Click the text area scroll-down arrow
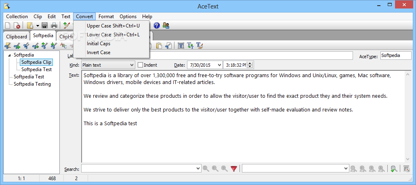This screenshot has width=416, height=185. click(x=408, y=159)
